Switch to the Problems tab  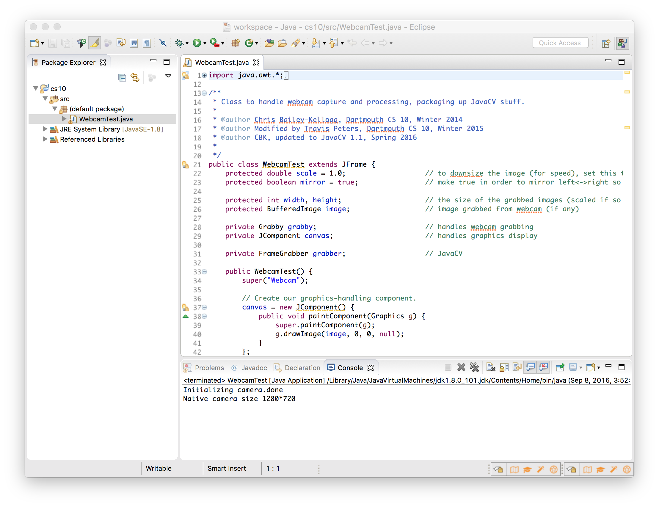(x=204, y=367)
